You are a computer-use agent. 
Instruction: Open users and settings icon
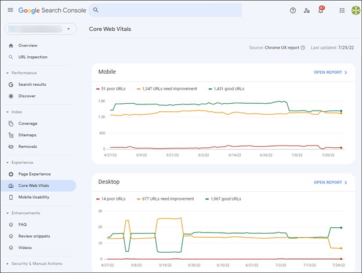pos(306,10)
